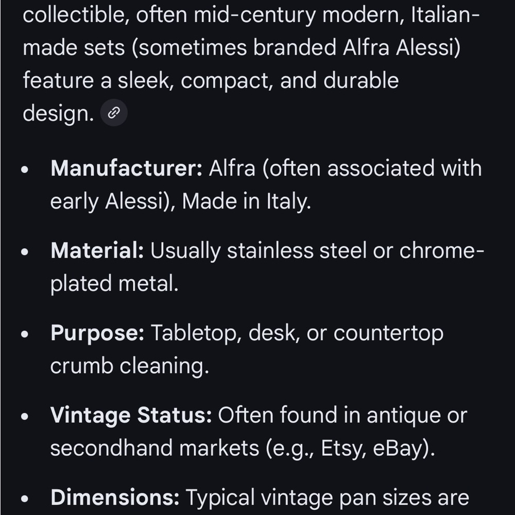The width and height of the screenshot is (515, 515).
Task: Click the bullet point beside Manufacturer
Action: pos(25,170)
